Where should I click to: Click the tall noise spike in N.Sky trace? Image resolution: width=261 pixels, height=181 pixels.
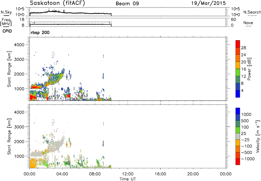pos(64,11)
